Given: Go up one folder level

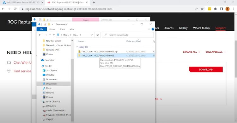Looking at the screenshot, I should coord(54,35).
